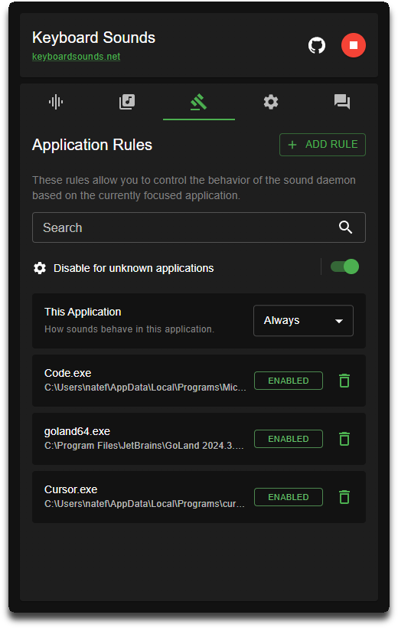Click the search magnifier icon
The image size is (398, 628).
coord(345,227)
